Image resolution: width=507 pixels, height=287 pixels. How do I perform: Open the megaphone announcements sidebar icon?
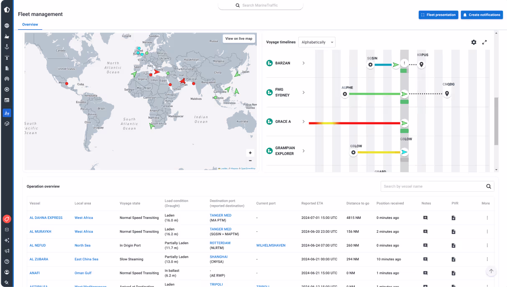click(x=7, y=251)
